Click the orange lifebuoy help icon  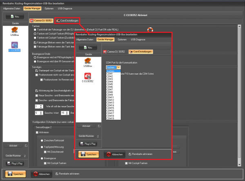point(150,30)
